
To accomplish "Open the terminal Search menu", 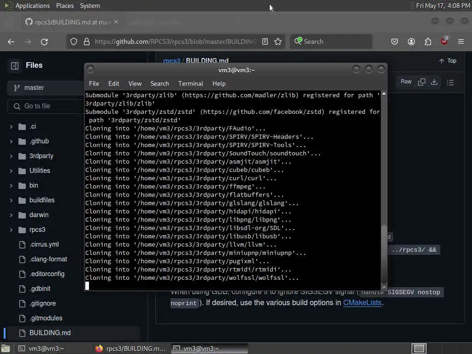I will point(159,84).
